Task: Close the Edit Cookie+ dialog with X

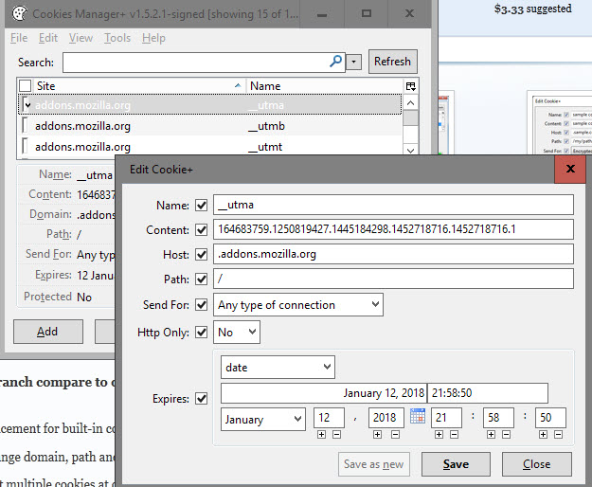Action: point(570,169)
